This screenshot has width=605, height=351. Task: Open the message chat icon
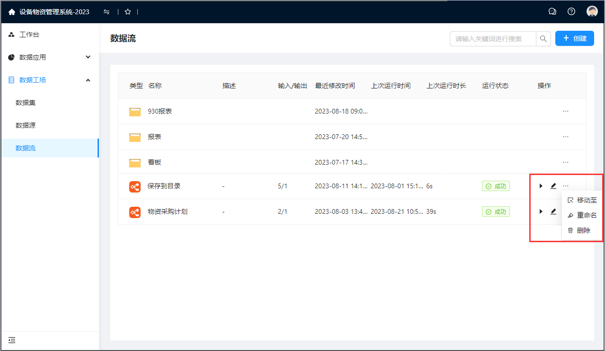point(552,12)
